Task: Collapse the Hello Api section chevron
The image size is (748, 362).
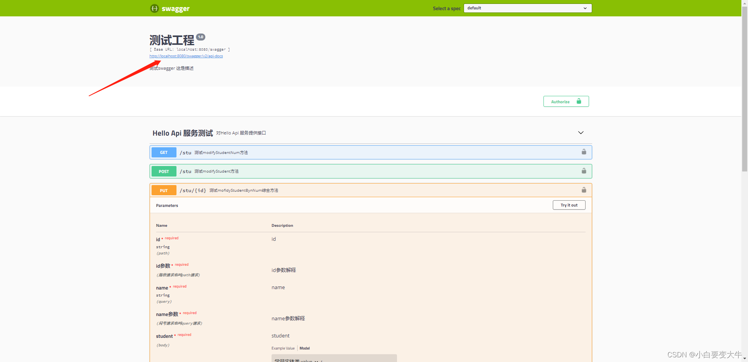Action: [x=581, y=133]
